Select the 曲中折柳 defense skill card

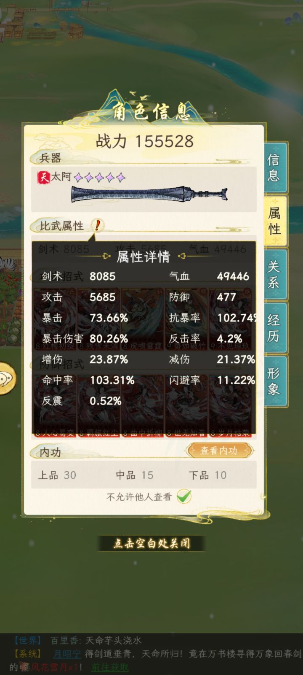pos(142,406)
